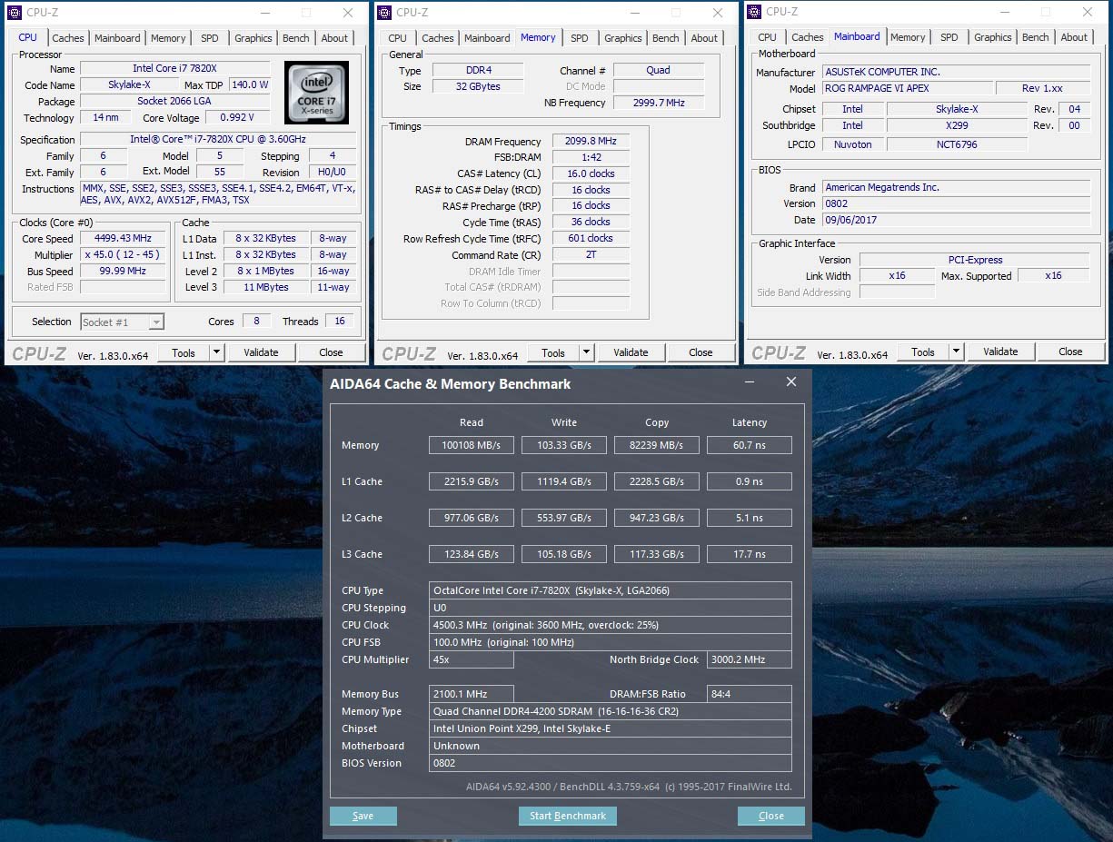Click the CPU-Z title icon of the Memory timings window
This screenshot has width=1113, height=842.
coord(384,13)
